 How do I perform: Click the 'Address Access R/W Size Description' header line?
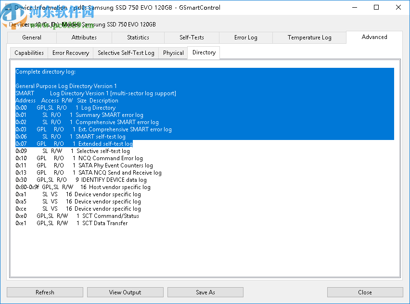67,101
